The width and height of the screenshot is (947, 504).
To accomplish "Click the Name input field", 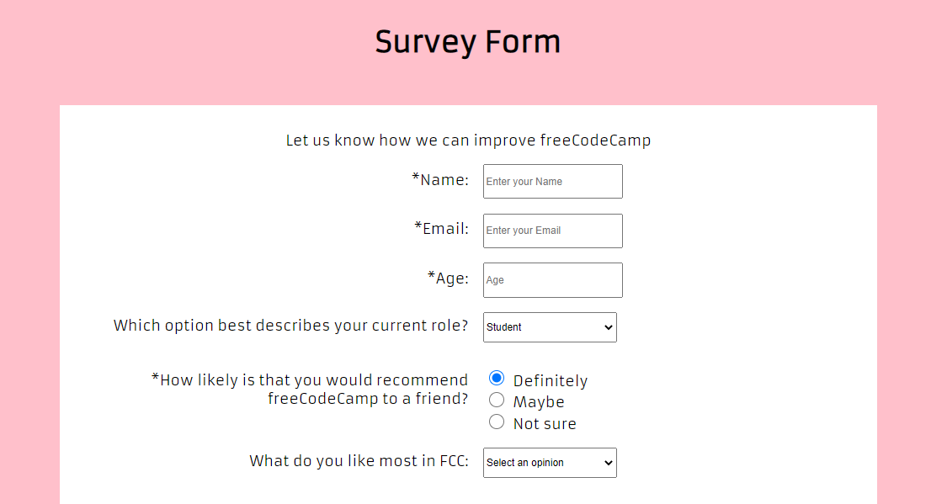I will pos(552,182).
